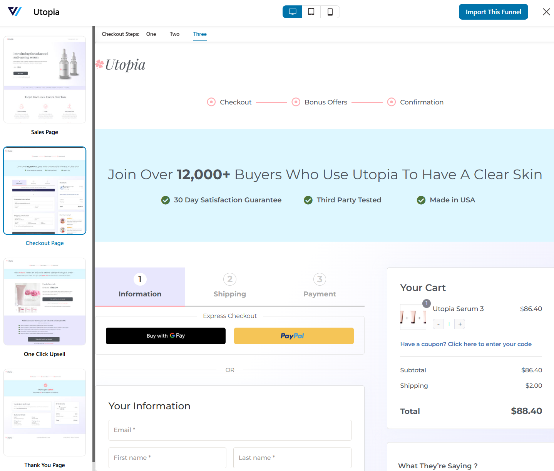Click the Checkout progress step icon
Viewport: 554px width, 471px height.
pyautogui.click(x=211, y=102)
